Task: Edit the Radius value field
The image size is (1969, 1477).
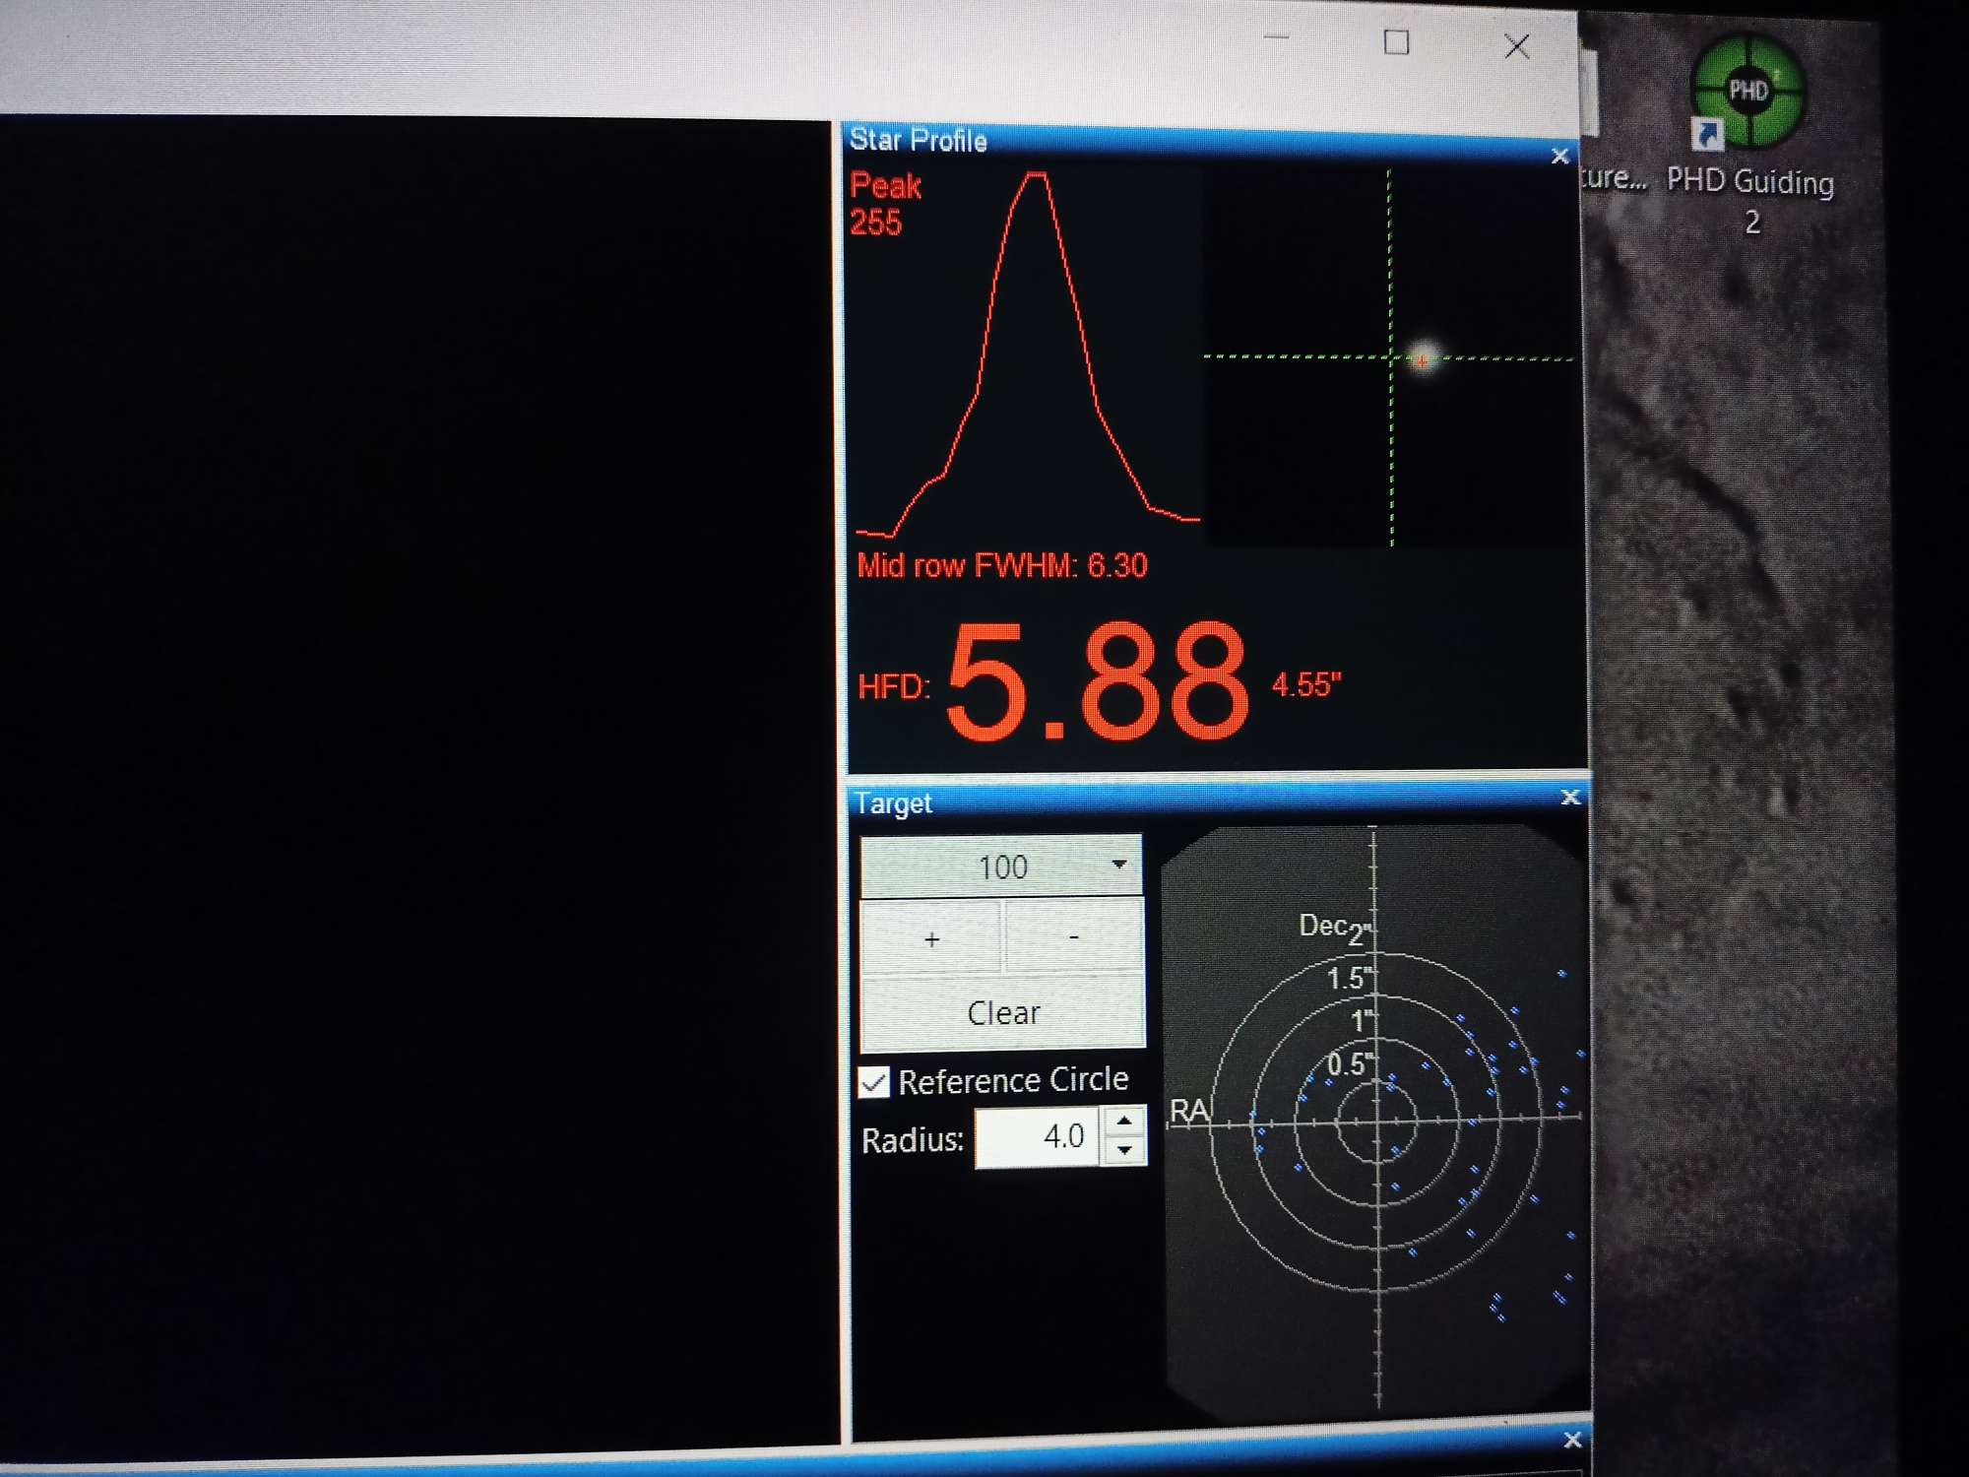Action: [1037, 1137]
